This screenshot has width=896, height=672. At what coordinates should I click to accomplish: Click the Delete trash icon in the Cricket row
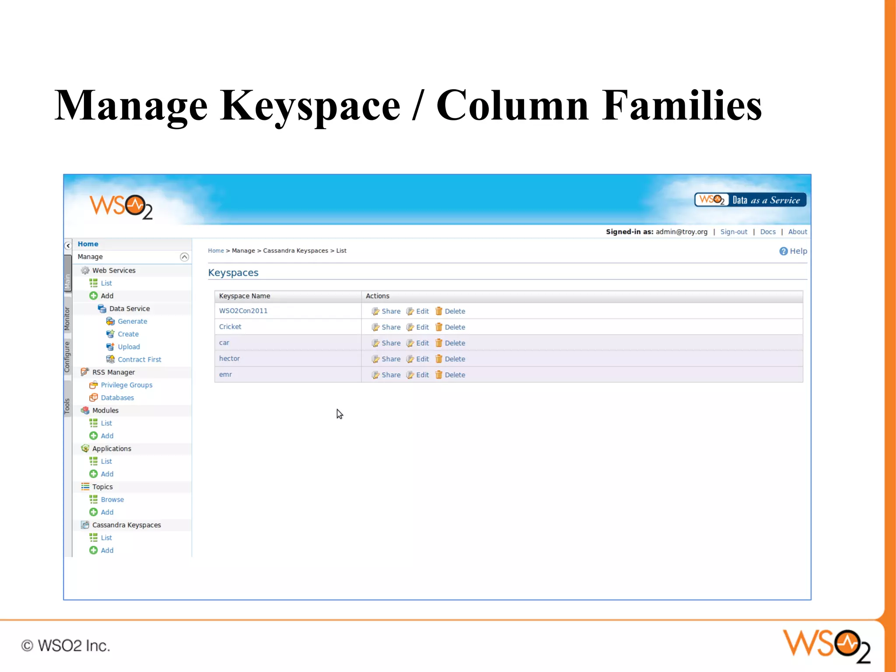[x=439, y=327]
